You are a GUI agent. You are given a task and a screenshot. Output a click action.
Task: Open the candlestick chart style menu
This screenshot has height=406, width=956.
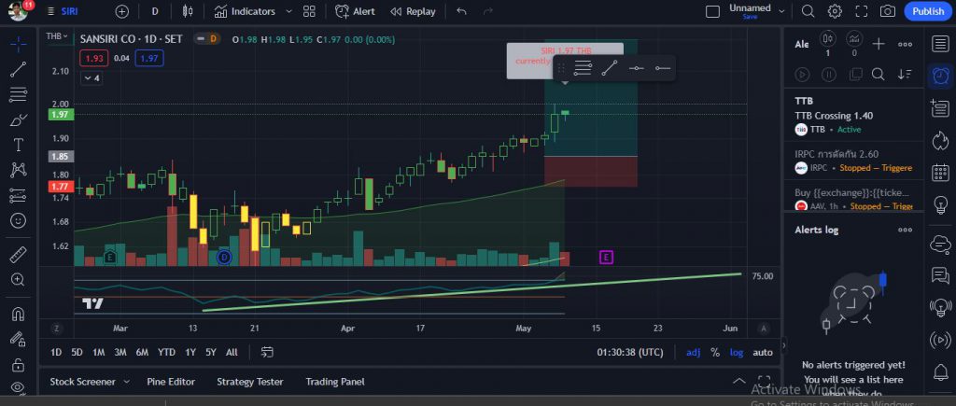[x=187, y=11]
